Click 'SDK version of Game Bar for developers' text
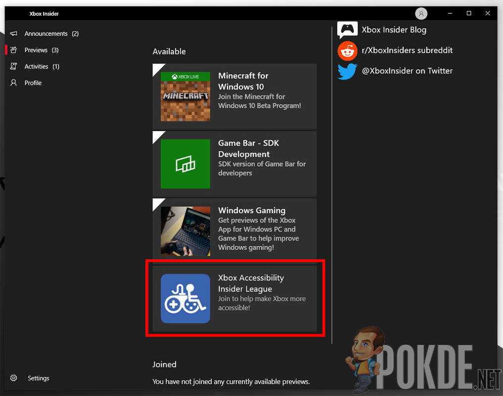Image resolution: width=503 pixels, height=396 pixels. coord(262,168)
